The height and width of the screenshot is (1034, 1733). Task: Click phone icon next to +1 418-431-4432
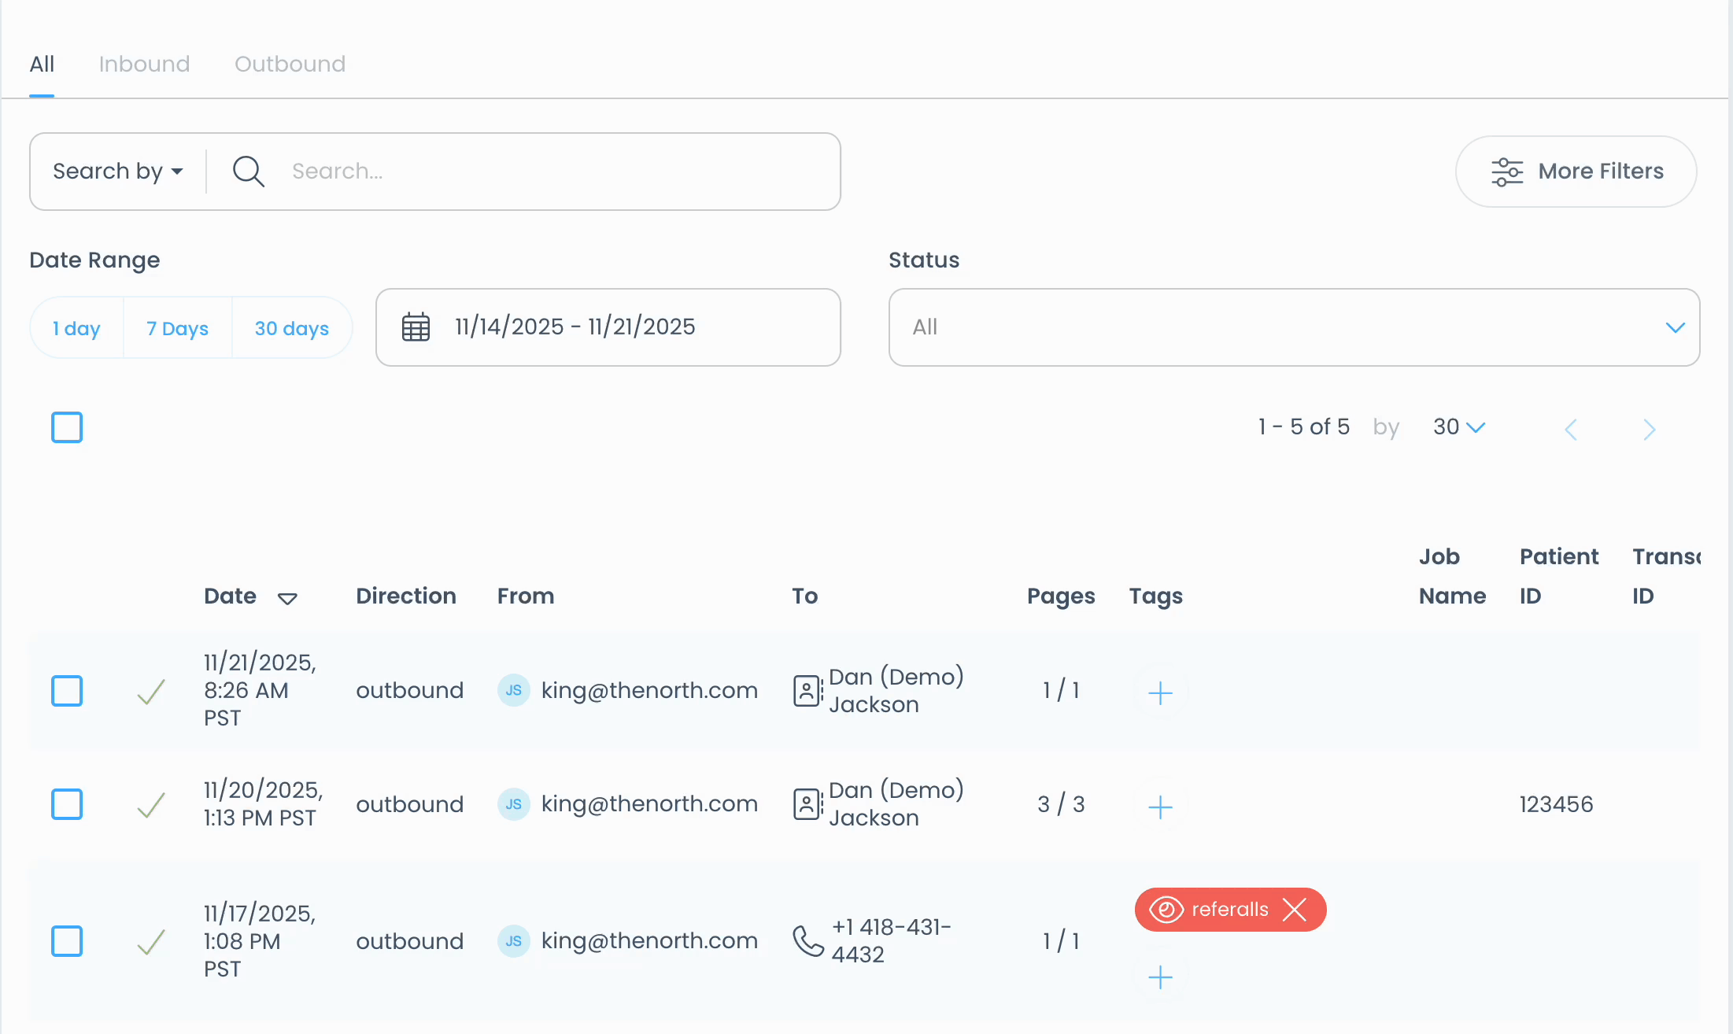click(x=808, y=940)
